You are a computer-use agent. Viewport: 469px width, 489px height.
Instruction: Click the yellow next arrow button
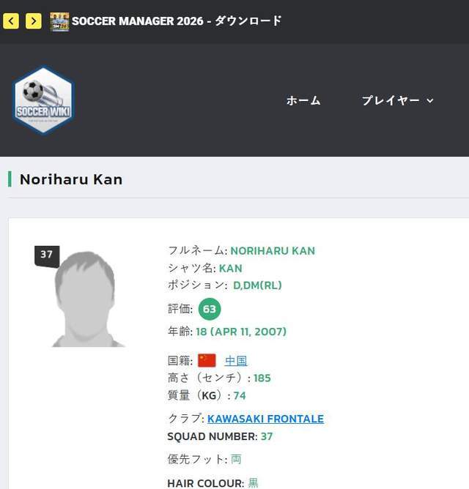pyautogui.click(x=33, y=21)
